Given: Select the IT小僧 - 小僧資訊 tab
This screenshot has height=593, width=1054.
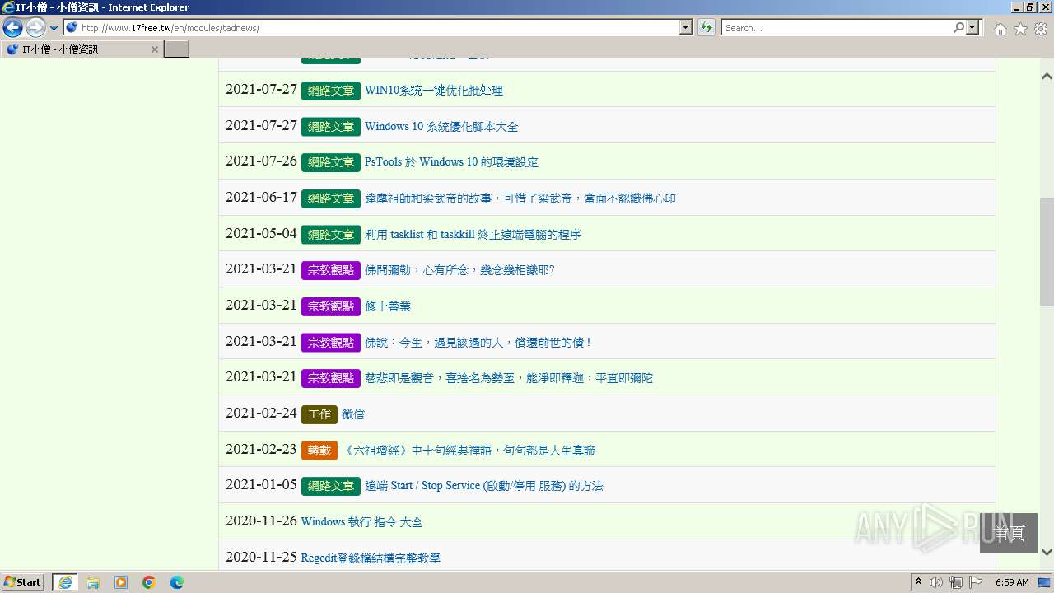Looking at the screenshot, I should [82, 49].
